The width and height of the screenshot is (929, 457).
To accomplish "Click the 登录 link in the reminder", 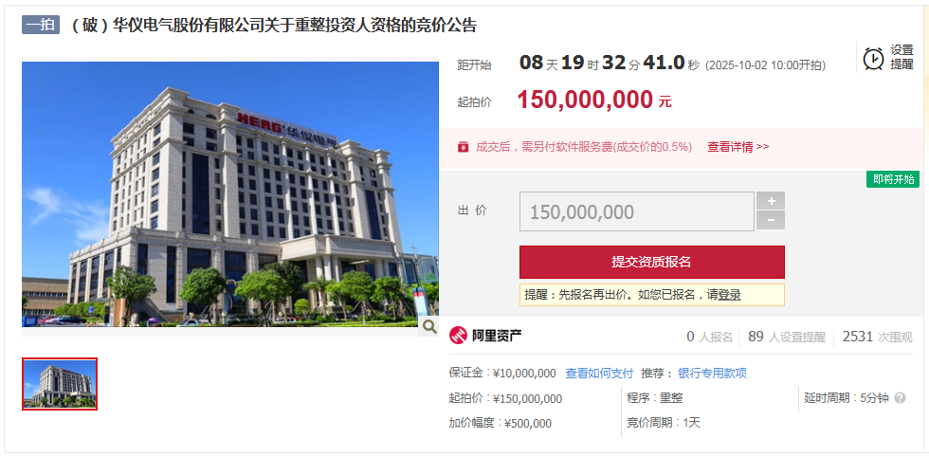I will click(729, 295).
